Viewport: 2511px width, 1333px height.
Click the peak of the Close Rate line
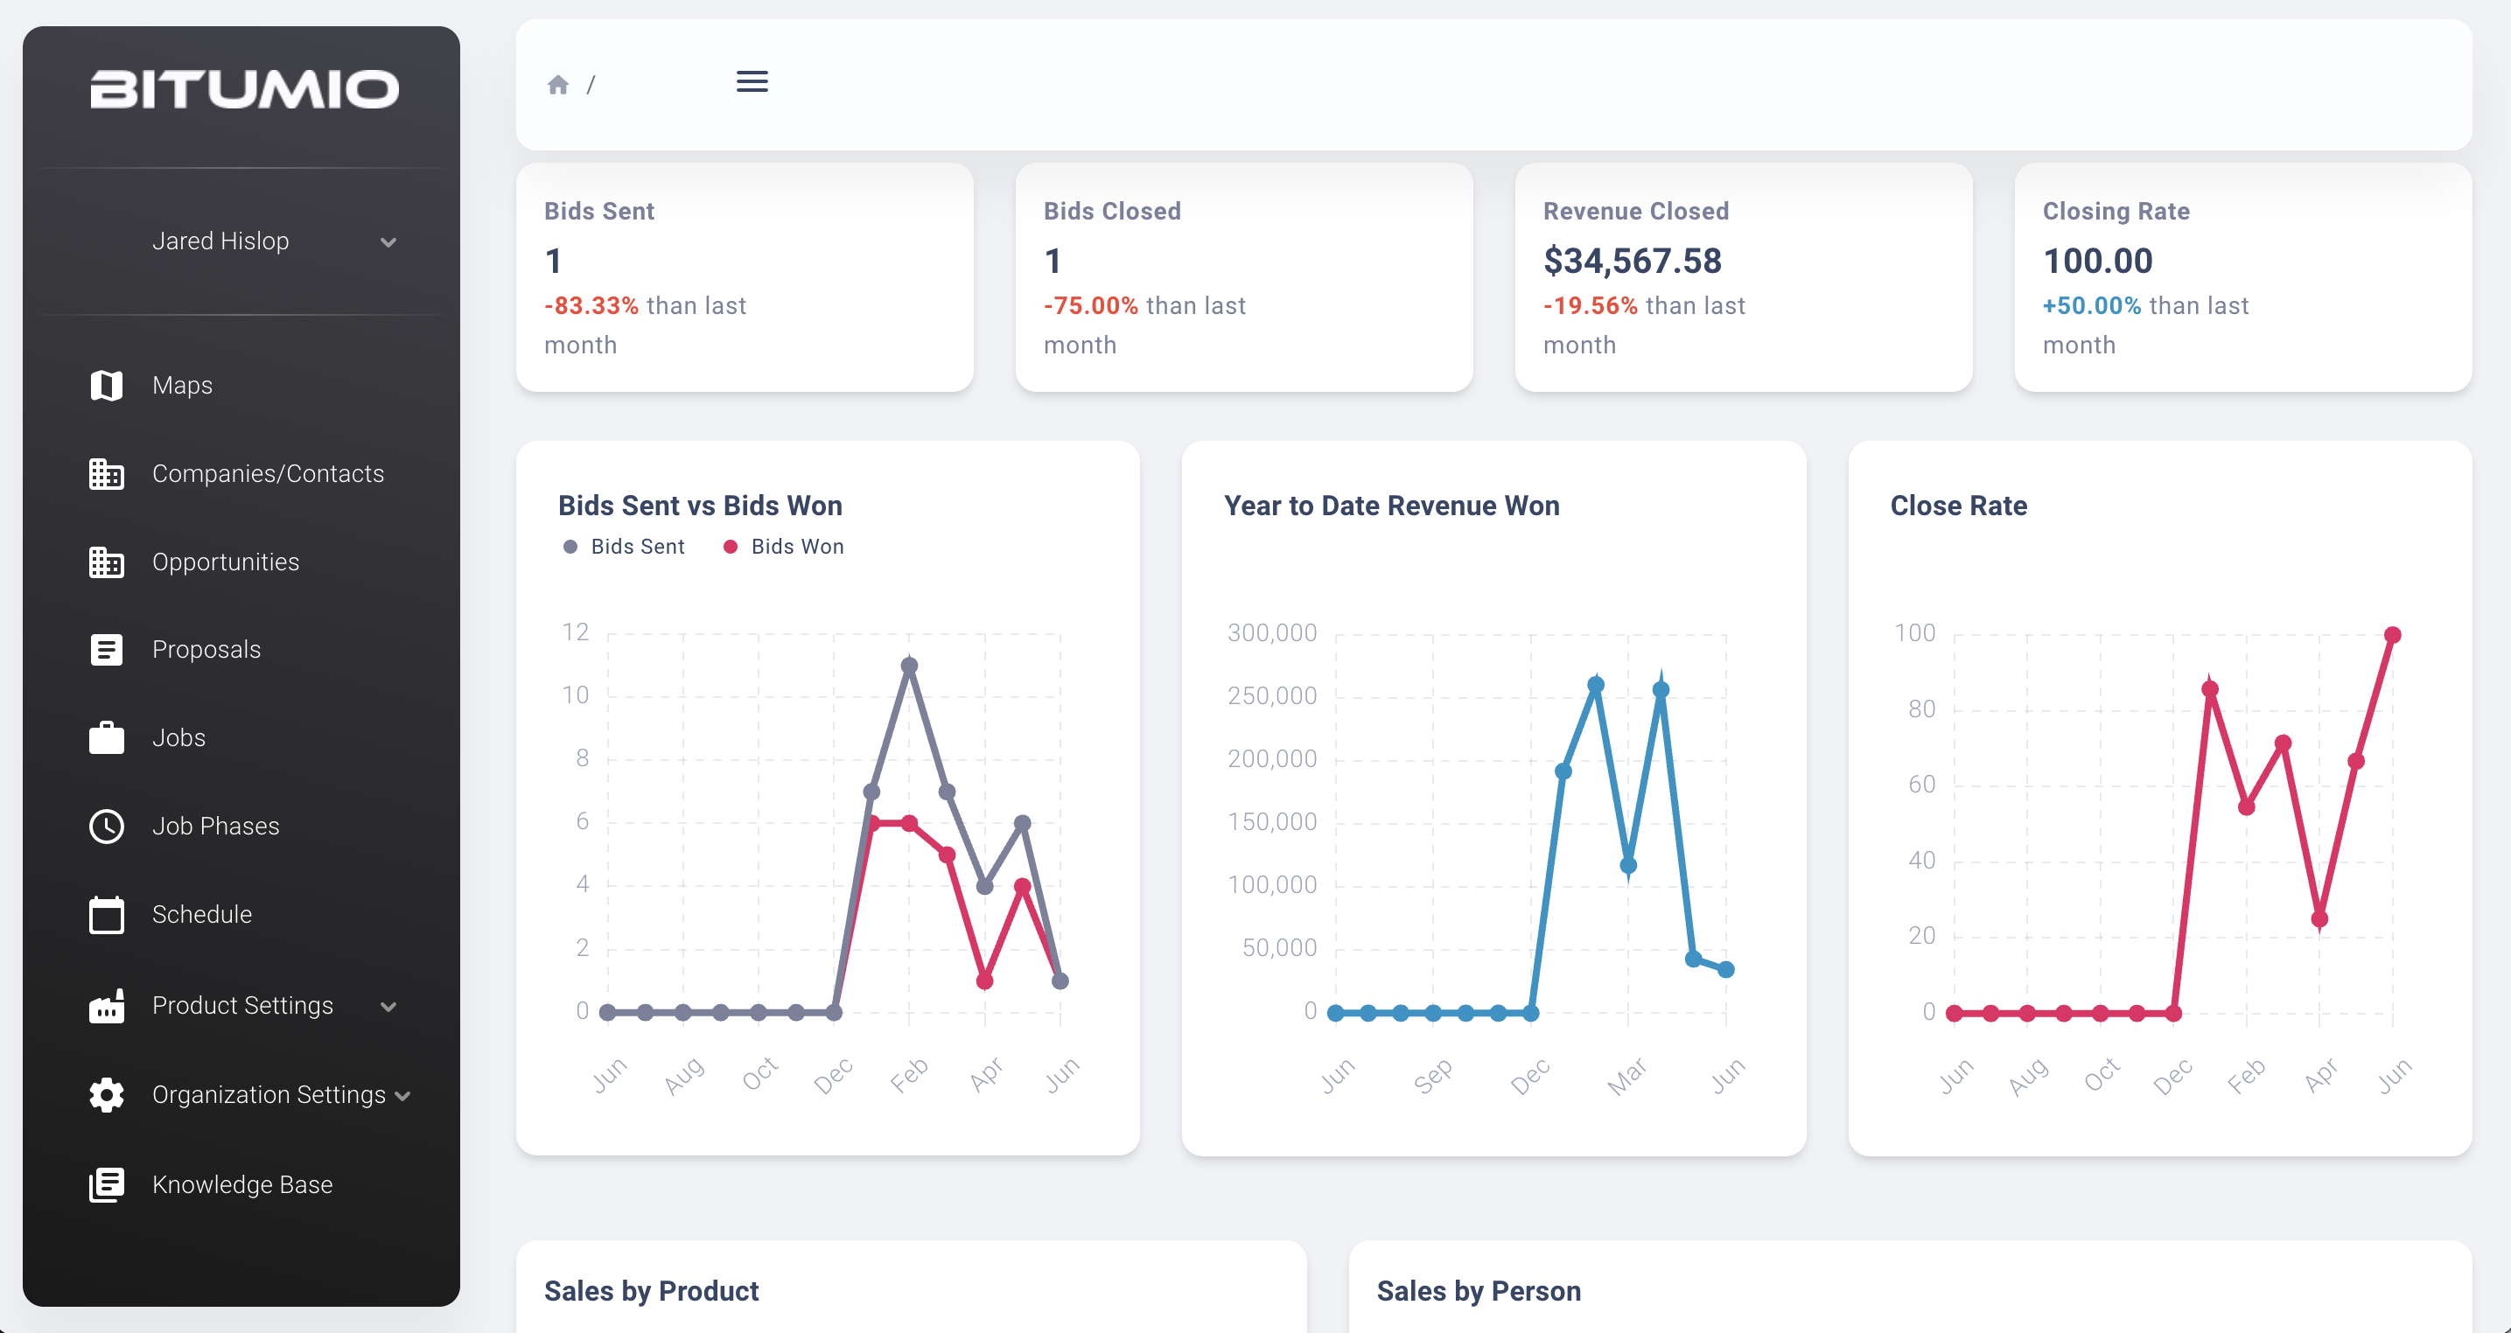point(2393,633)
